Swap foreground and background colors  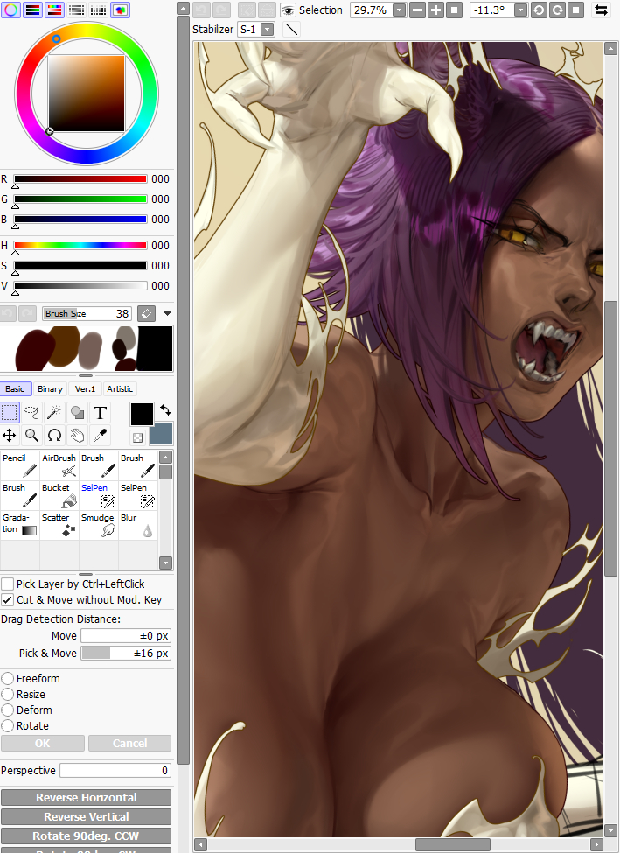[165, 410]
